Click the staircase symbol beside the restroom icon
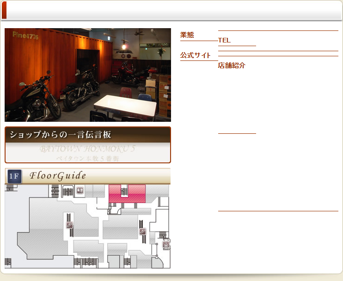The height and width of the screenshot is (281, 343). 68,191
